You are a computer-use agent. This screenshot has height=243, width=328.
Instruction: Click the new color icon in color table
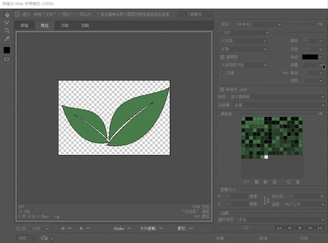point(289,182)
